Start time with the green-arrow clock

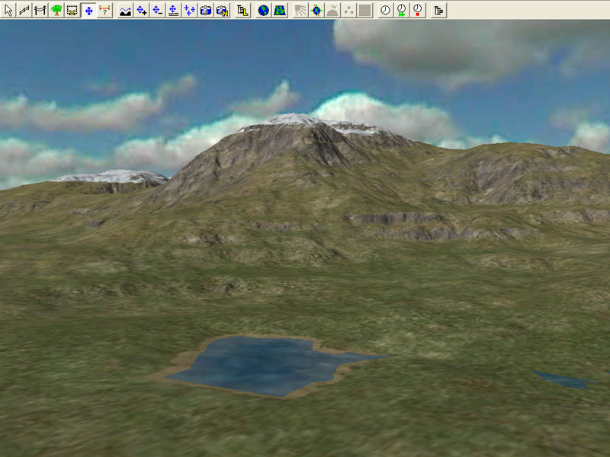[x=401, y=11]
